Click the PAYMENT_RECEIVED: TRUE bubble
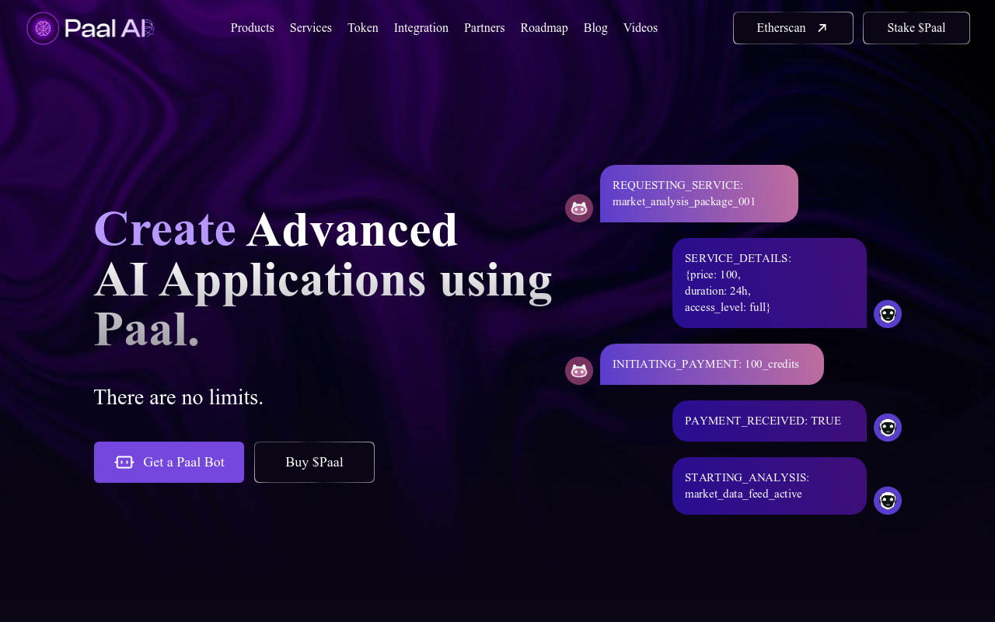The image size is (995, 622). tap(770, 421)
